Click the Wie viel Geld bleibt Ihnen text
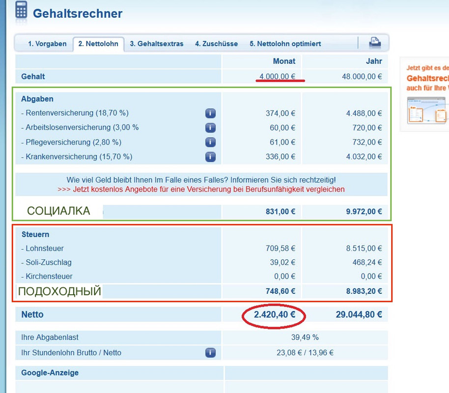The height and width of the screenshot is (393, 449). pyautogui.click(x=201, y=180)
